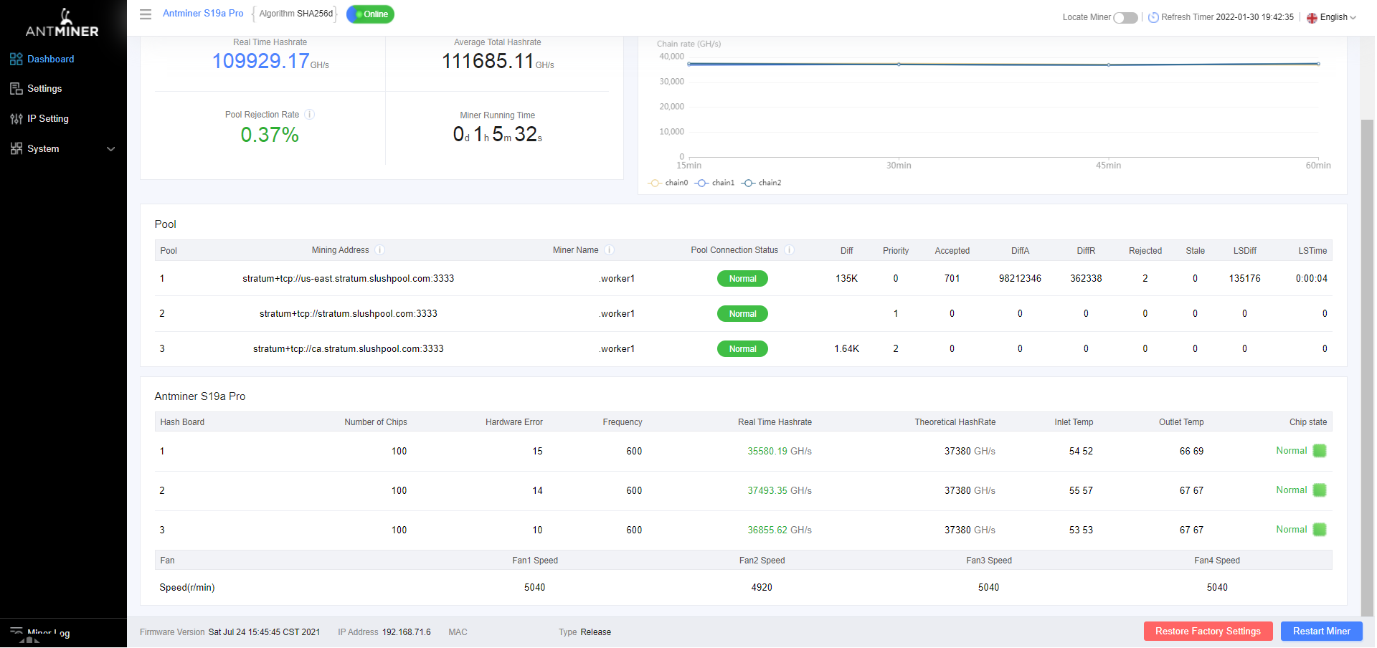Click the average total hashrate 111685.11
This screenshot has width=1377, height=648.
pyautogui.click(x=488, y=61)
